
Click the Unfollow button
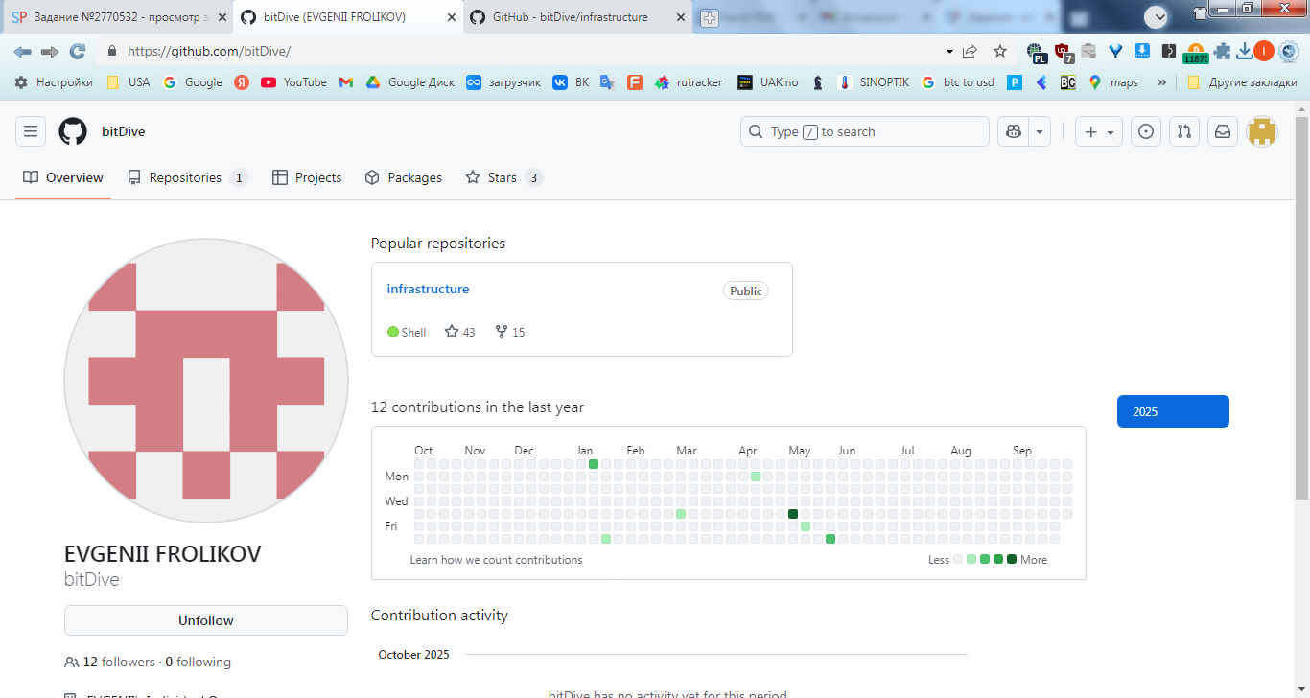206,620
